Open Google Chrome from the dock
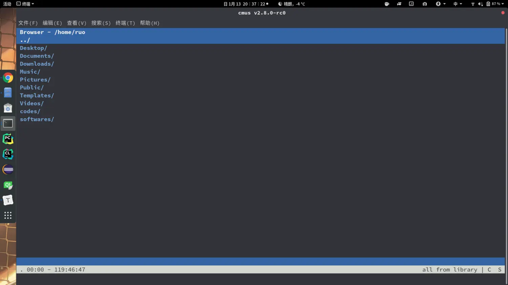This screenshot has width=508, height=285. 8,78
